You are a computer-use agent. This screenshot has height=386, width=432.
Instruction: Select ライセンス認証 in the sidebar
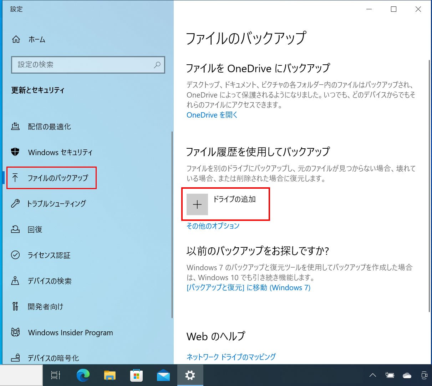click(x=49, y=255)
